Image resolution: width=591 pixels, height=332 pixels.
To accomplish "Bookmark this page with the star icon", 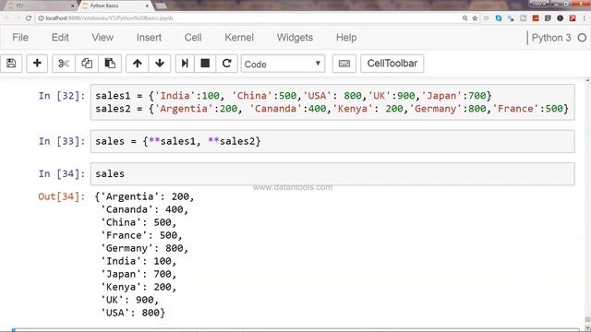I will point(475,18).
